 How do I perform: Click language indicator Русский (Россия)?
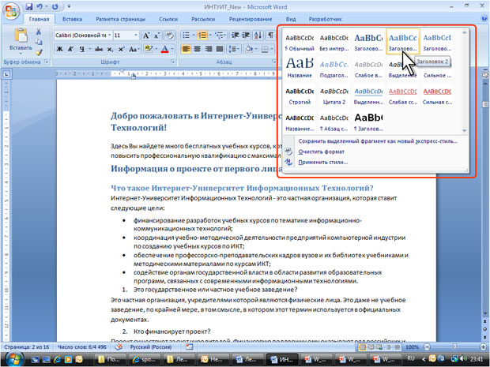151,346
